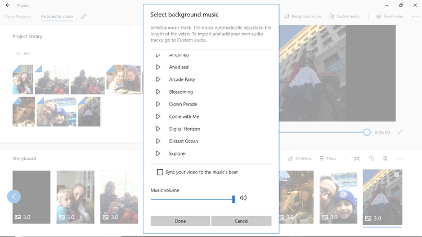Rename the project with the pencil icon

tap(84, 16)
